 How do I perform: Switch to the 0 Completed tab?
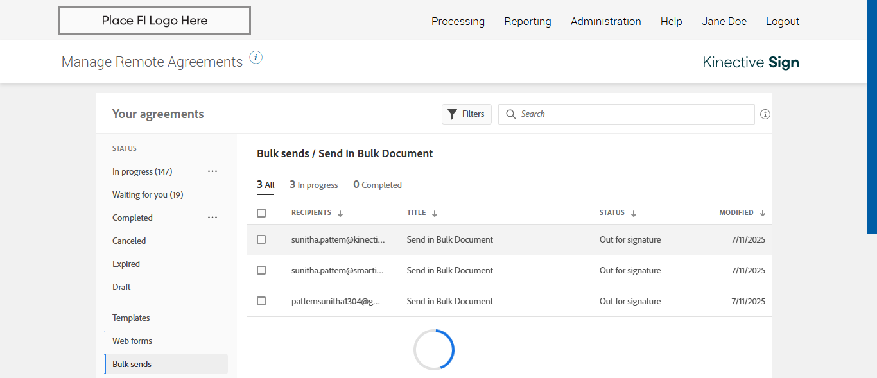point(378,185)
